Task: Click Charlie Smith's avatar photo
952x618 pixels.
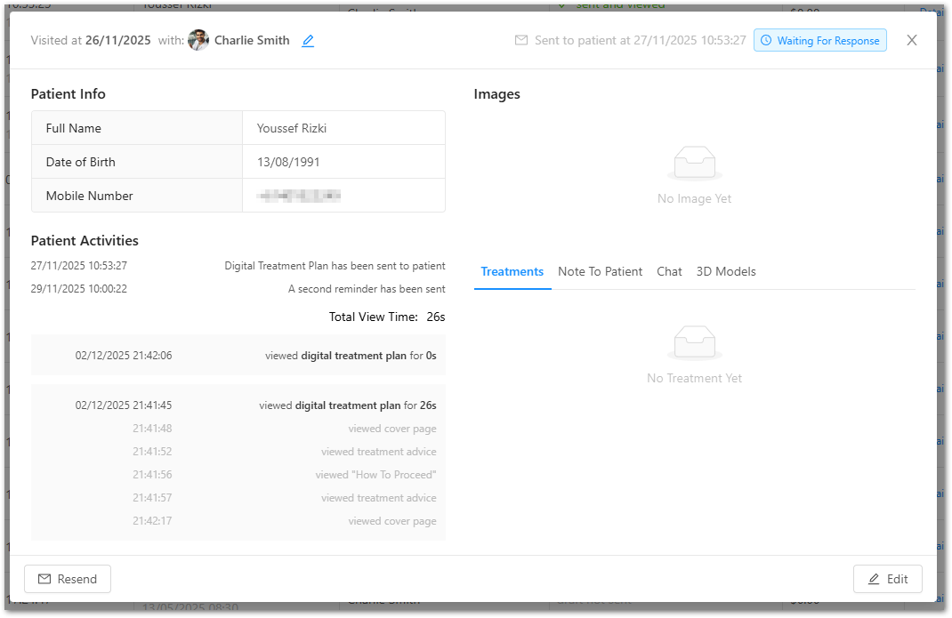Action: point(198,40)
